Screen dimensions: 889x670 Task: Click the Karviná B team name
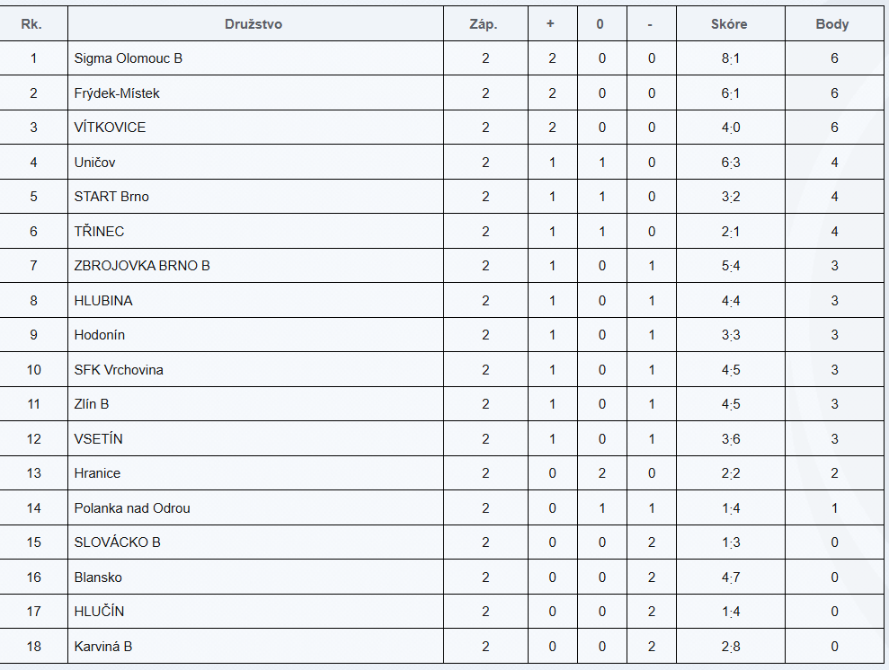point(103,647)
